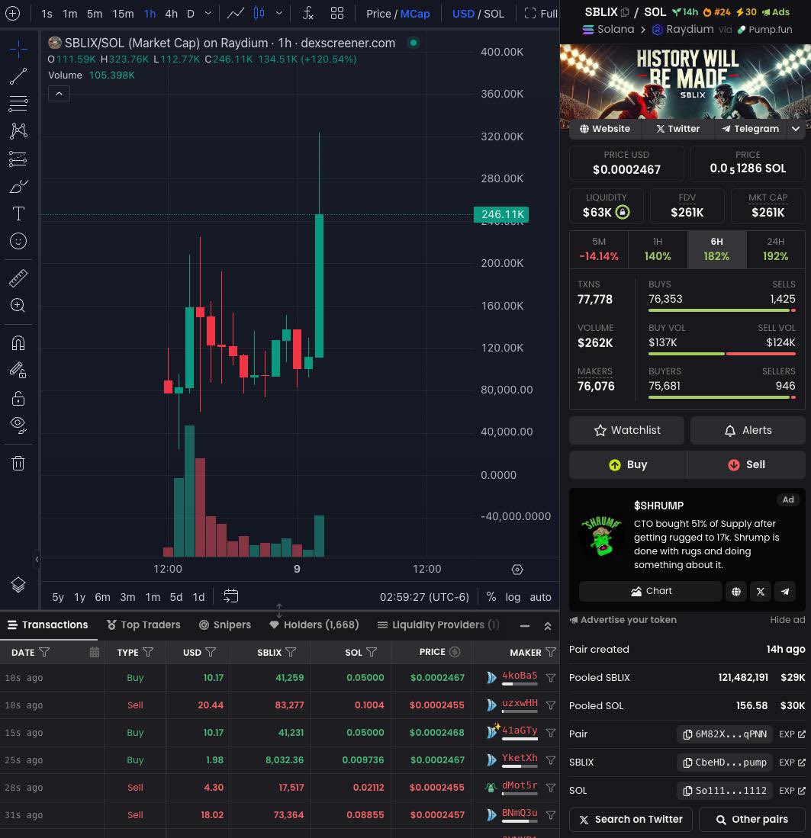Set chart interval to 1s

tap(47, 14)
